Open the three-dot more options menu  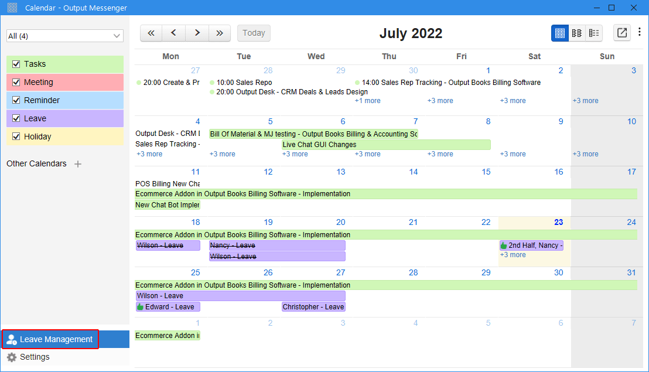640,32
